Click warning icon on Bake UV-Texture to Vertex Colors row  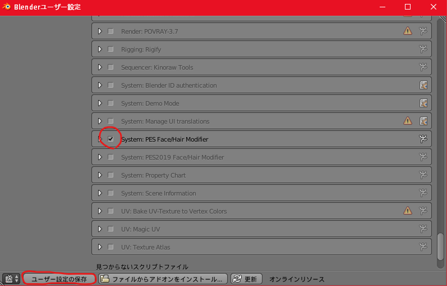pos(408,211)
